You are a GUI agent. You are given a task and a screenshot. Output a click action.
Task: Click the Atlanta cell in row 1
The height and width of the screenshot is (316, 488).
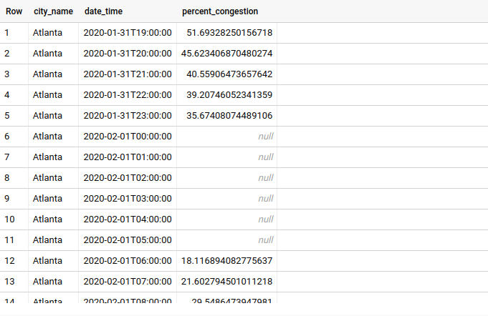pyautogui.click(x=48, y=33)
